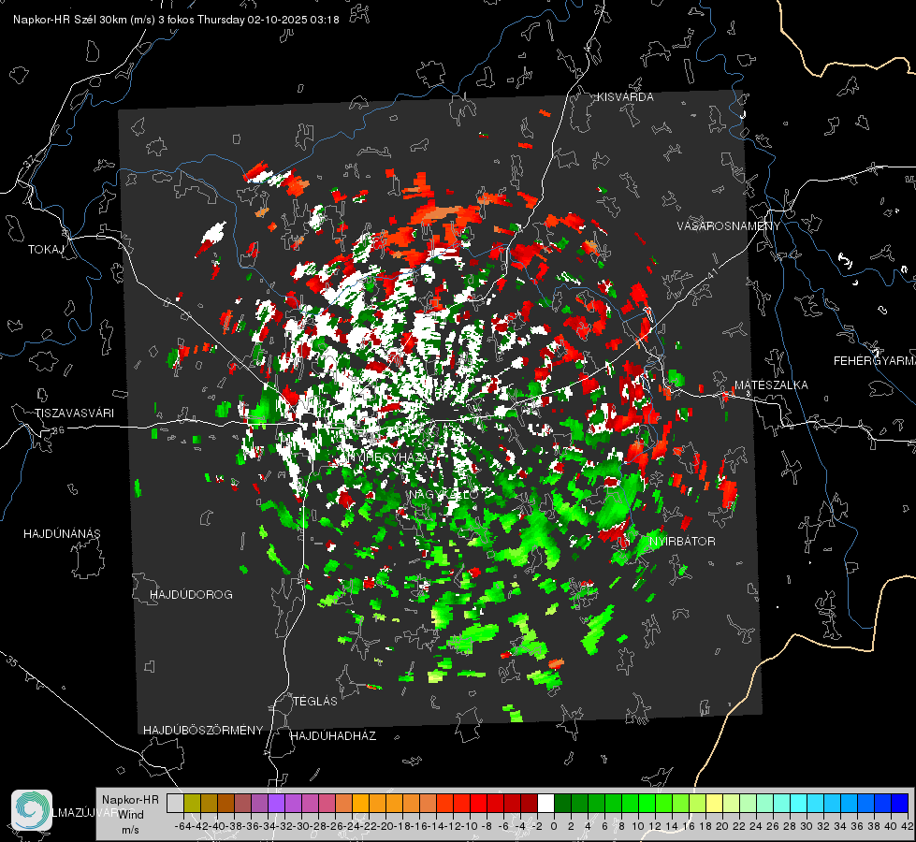Click the TISZAVASVÁRI label on the map
916x842 pixels.
point(75,414)
